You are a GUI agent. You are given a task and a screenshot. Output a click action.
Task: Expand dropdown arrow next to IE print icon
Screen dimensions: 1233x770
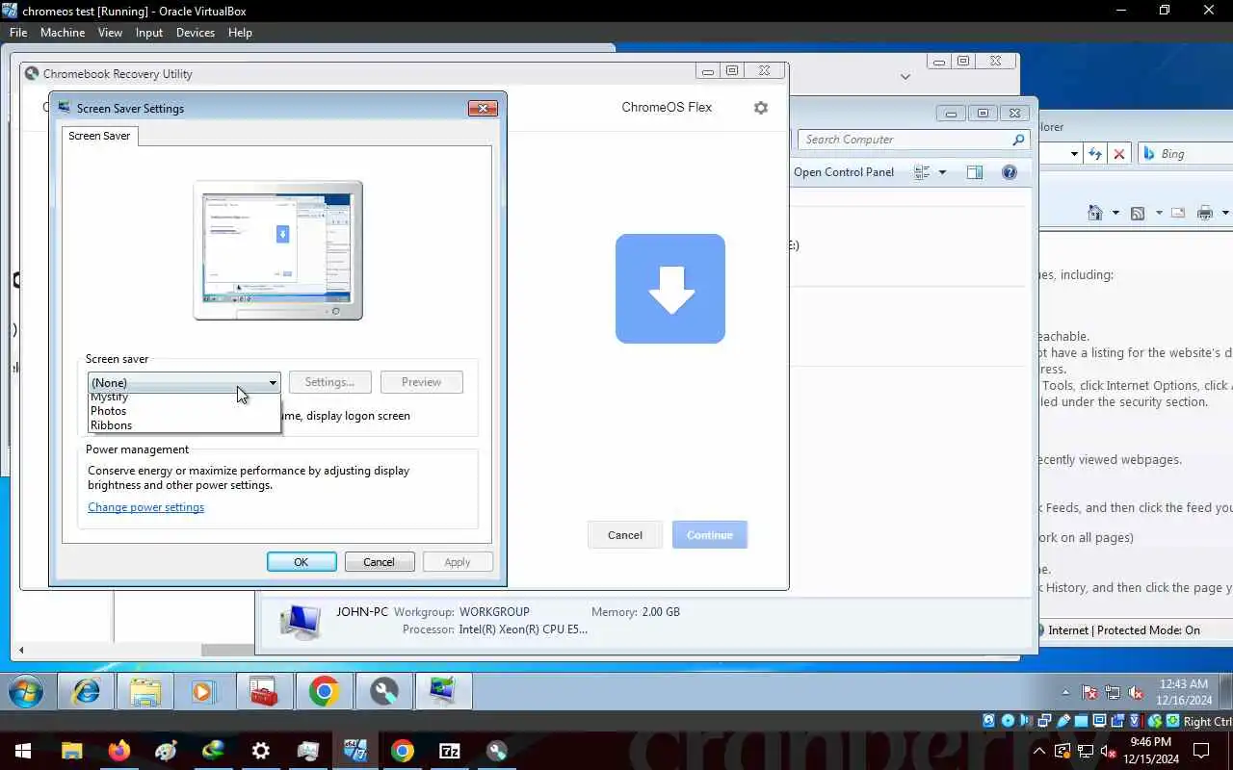pyautogui.click(x=1225, y=213)
